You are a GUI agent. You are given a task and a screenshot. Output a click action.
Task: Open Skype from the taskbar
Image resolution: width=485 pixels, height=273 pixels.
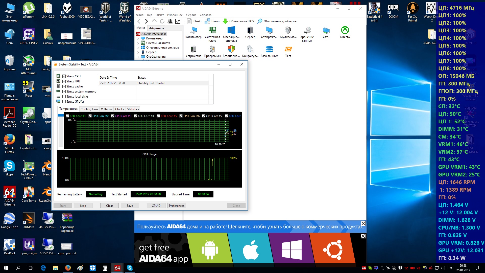[130, 268]
